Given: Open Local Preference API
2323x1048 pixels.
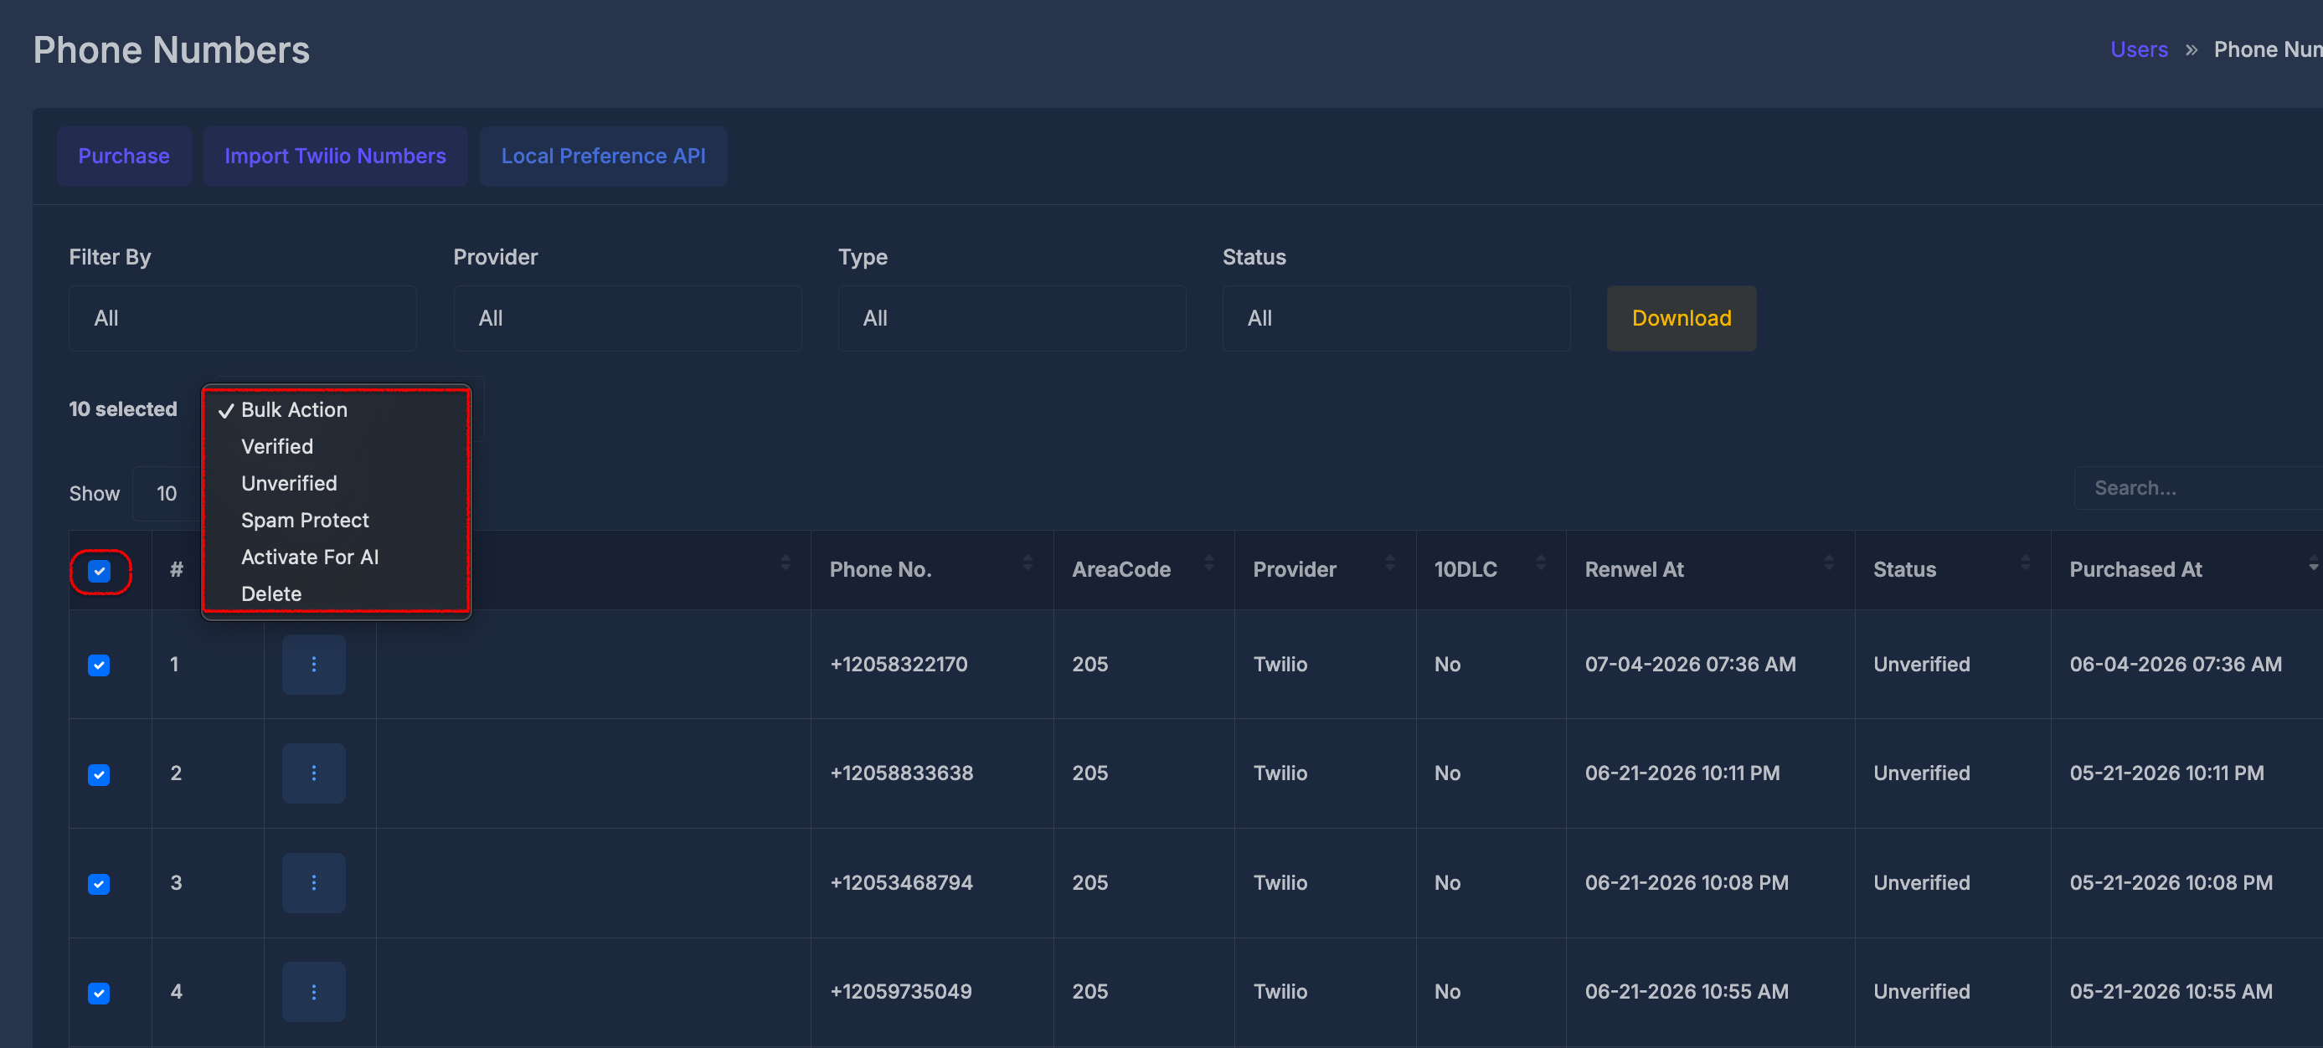Looking at the screenshot, I should click(x=603, y=156).
